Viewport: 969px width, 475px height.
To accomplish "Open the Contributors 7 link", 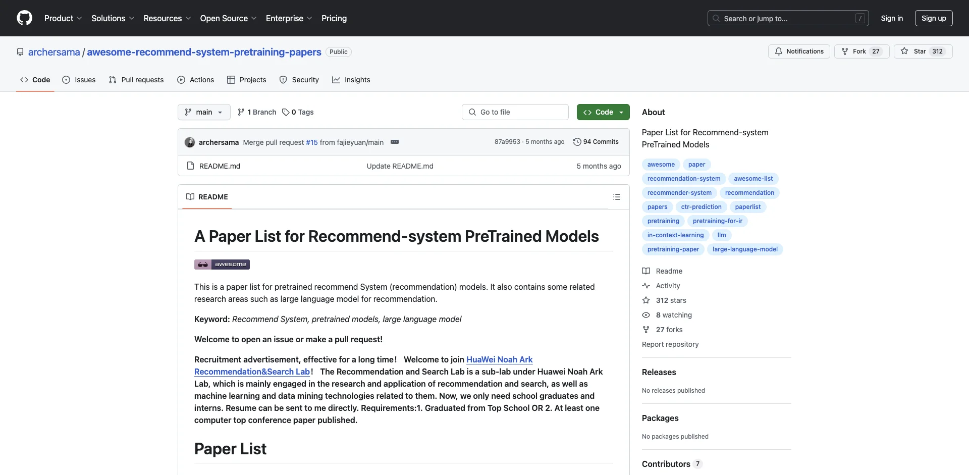I will [672, 464].
